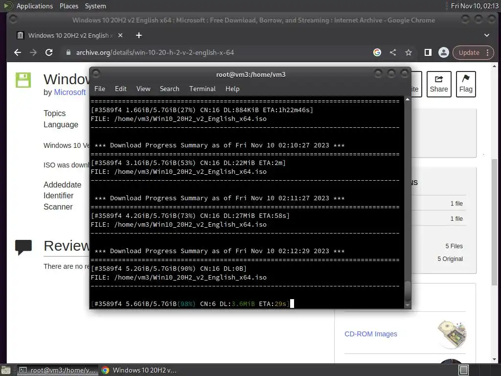Image resolution: width=501 pixels, height=376 pixels.
Task: Click Chrome's forward navigation arrow
Action: click(33, 52)
